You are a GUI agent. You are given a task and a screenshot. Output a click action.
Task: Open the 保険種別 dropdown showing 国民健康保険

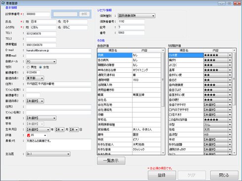click(x=136, y=16)
